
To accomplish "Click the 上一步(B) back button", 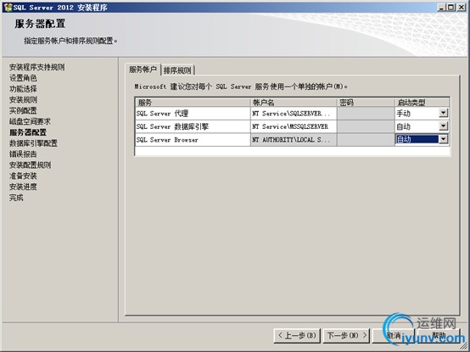I will [297, 336].
